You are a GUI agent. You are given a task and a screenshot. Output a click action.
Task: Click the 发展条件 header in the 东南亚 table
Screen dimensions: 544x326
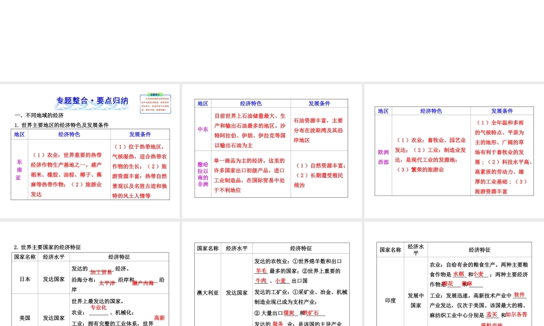[140, 134]
